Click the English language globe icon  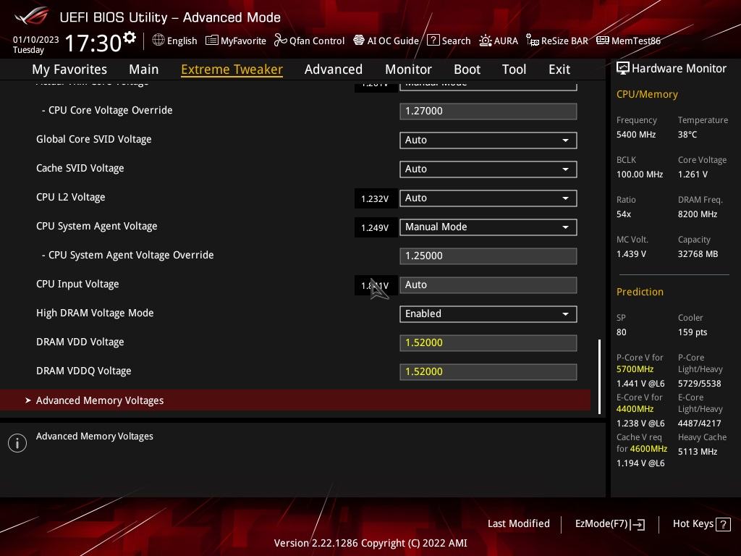(x=158, y=41)
